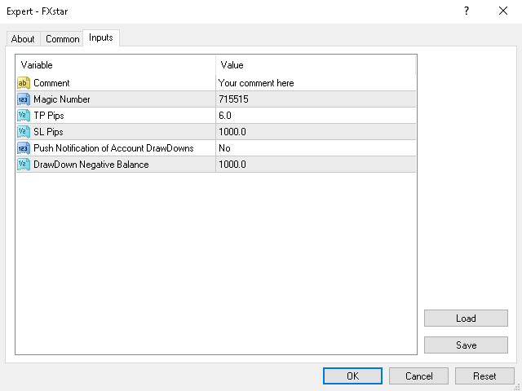Open the Common tab

[62, 39]
